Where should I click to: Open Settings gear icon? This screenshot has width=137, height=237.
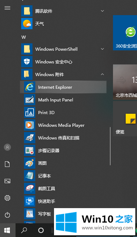[7, 198]
